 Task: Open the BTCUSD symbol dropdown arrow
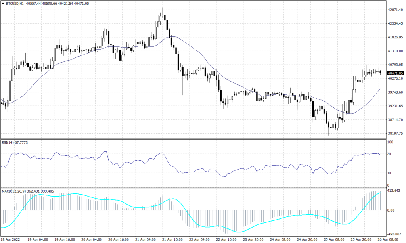click(3, 3)
